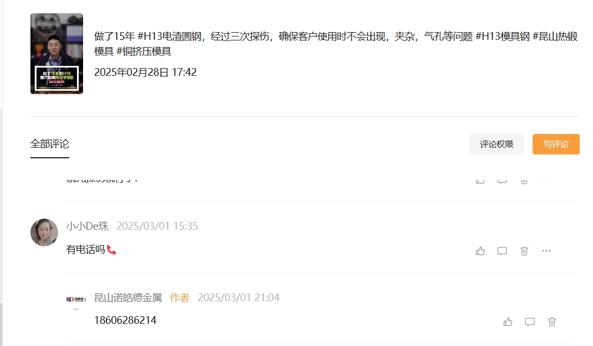Screen dimensions: 593x346
Task: Click the 作者 badge label
Action: click(x=179, y=298)
